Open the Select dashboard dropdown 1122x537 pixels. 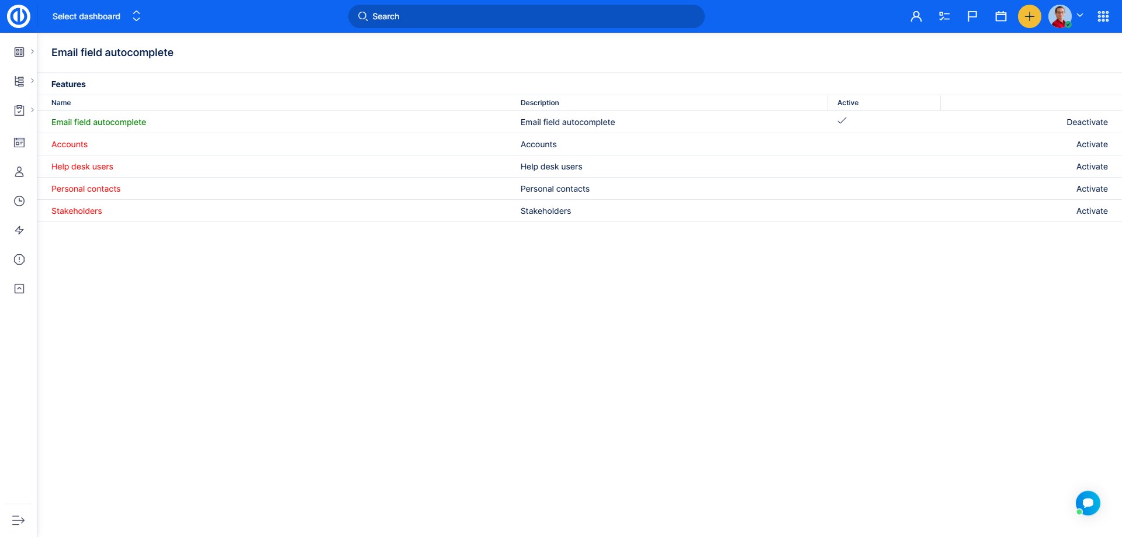coord(96,16)
